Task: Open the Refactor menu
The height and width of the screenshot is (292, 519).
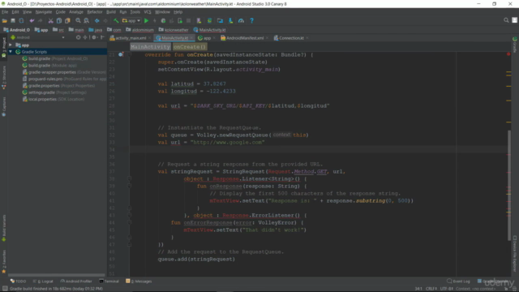Action: (95, 12)
